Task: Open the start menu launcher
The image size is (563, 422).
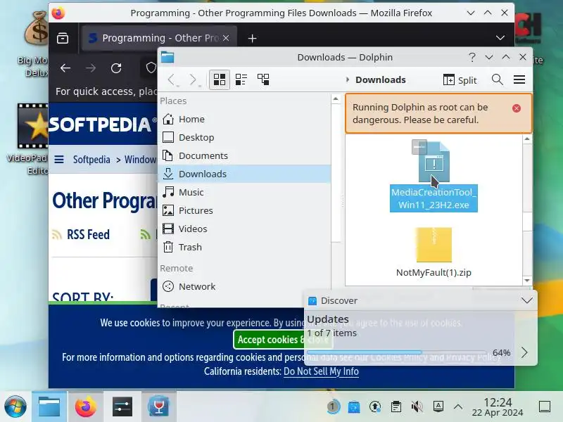Action: pyautogui.click(x=15, y=407)
